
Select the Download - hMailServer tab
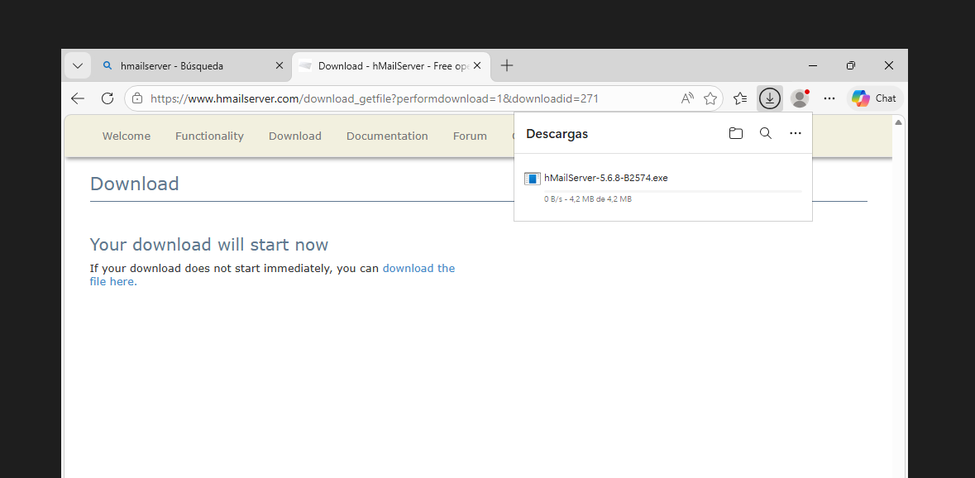pyautogui.click(x=391, y=66)
